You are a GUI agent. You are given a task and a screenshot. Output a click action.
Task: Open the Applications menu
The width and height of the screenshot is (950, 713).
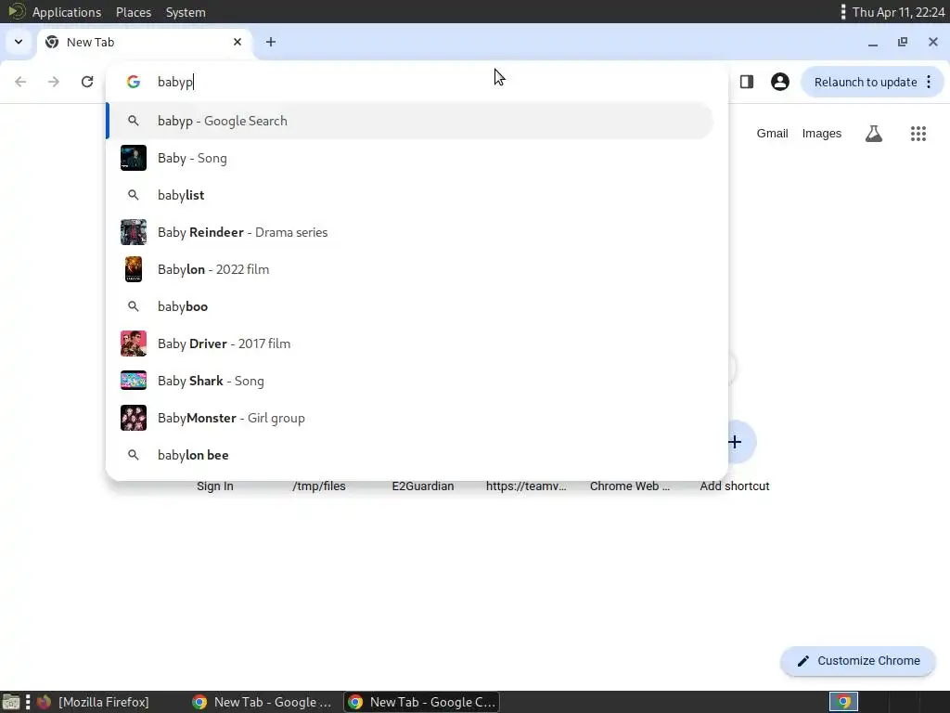tap(67, 12)
